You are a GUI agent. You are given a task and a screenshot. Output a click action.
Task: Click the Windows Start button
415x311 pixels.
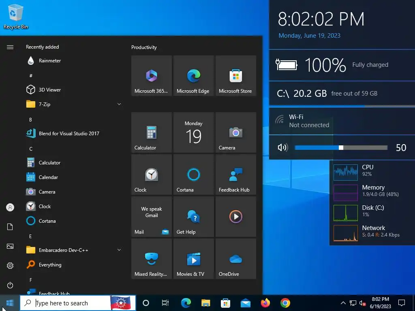10,303
